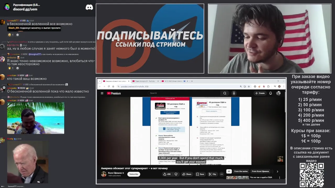Open the YouTube hamburger guide menu

tap(102, 93)
